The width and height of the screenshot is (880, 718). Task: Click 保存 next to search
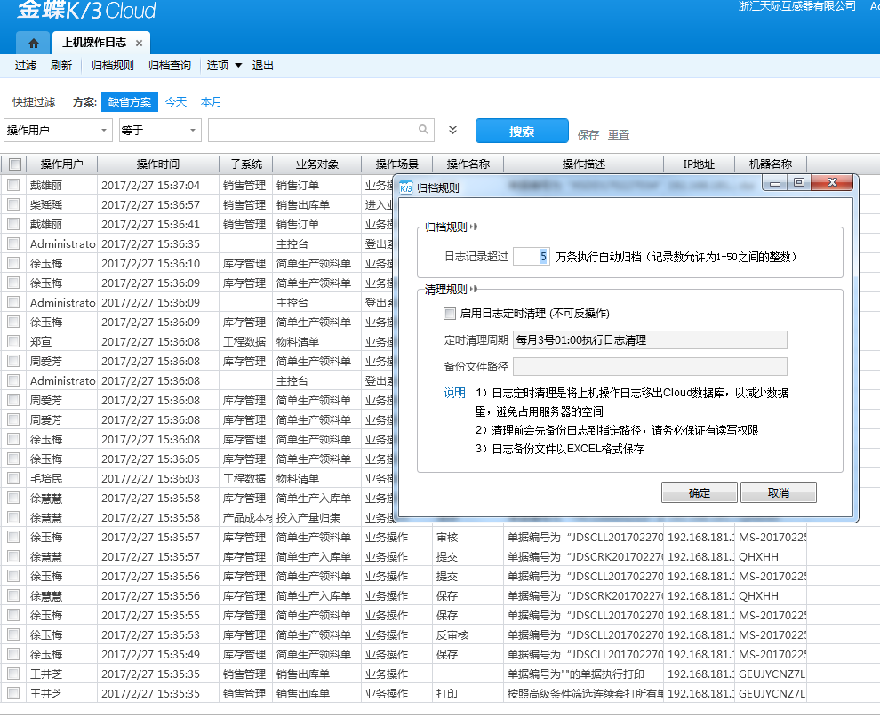(588, 135)
